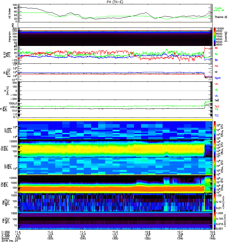This screenshot has width=230, height=245.
Task: Click the SST ion Eflux color bar
Action: [214, 130]
